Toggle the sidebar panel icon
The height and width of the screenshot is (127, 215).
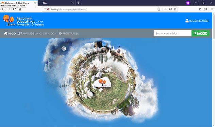[x=205, y=9]
